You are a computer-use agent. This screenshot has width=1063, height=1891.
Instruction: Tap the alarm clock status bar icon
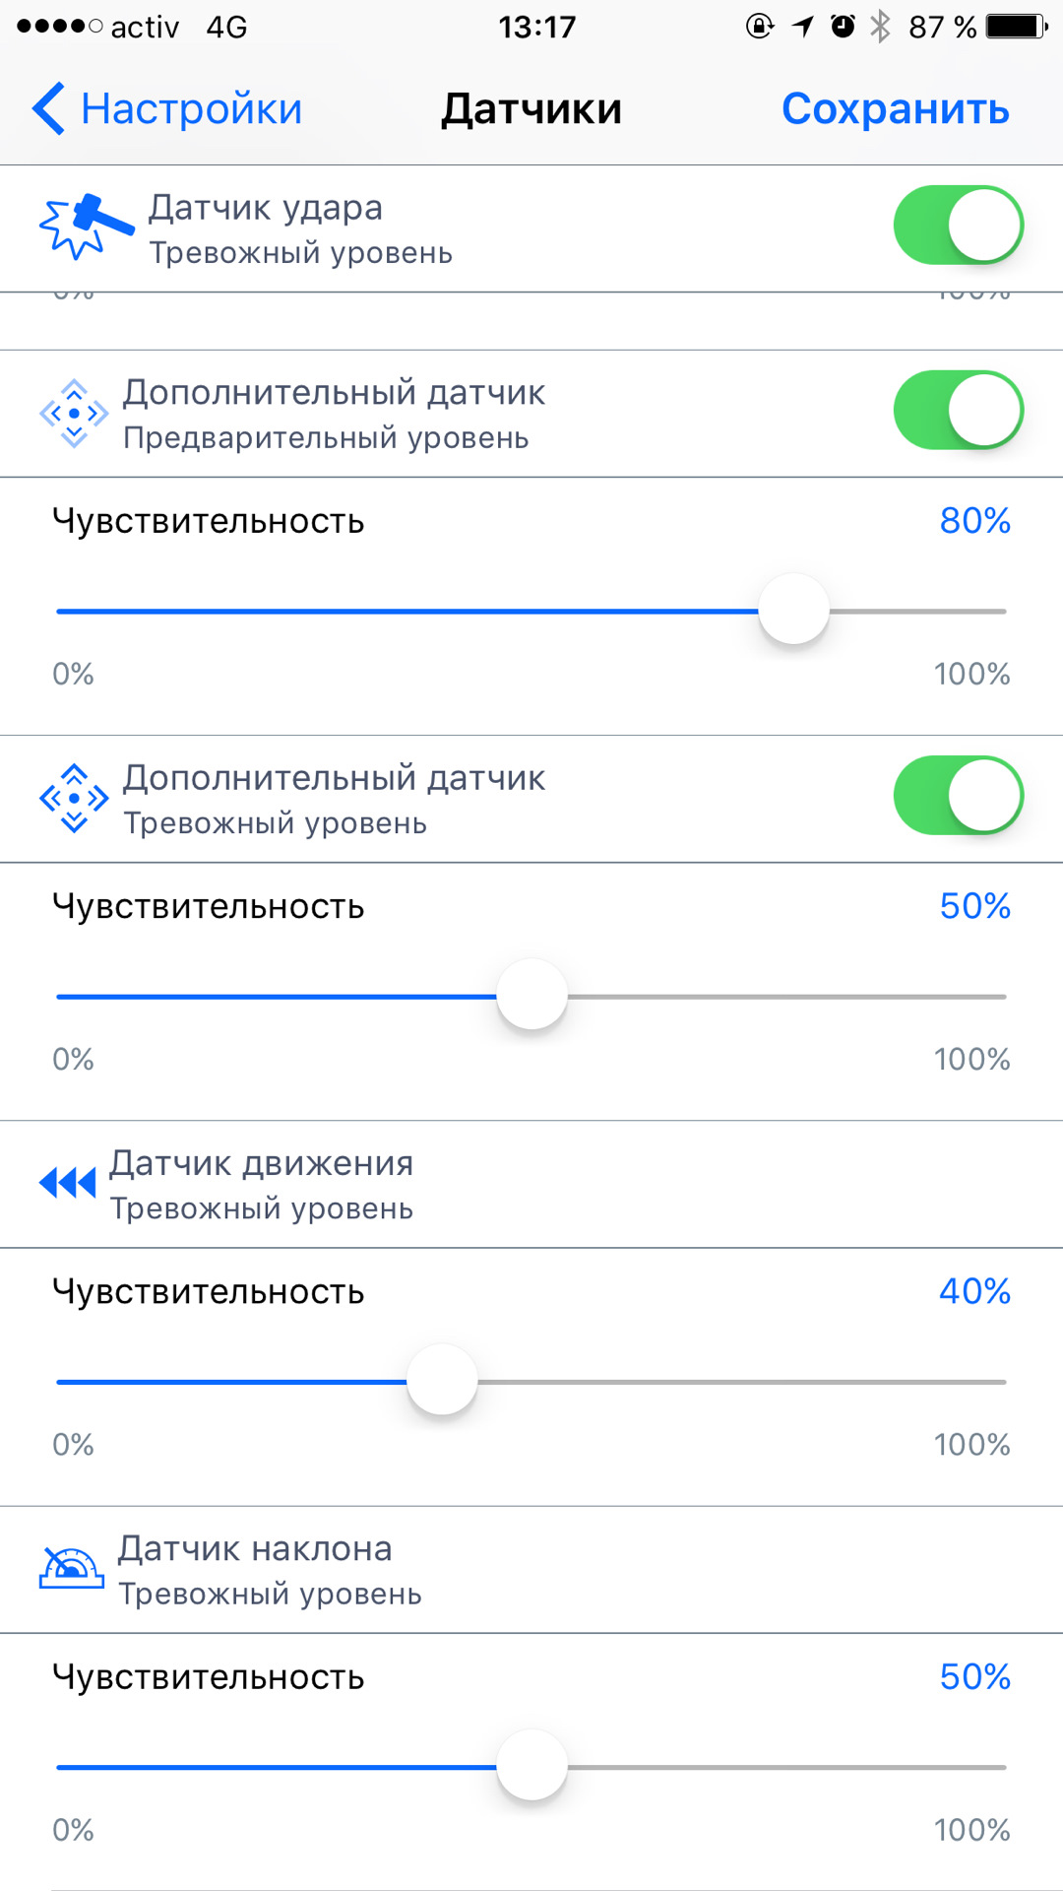pyautogui.click(x=843, y=27)
